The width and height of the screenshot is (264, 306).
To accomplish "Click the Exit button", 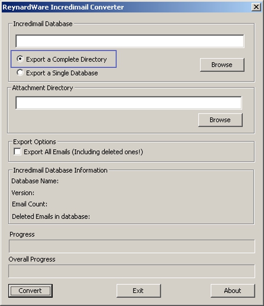I will tap(139, 291).
